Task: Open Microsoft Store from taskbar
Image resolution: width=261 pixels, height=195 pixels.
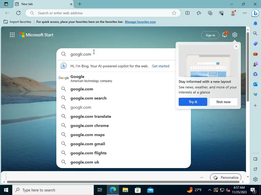Action: pyautogui.click(x=138, y=190)
